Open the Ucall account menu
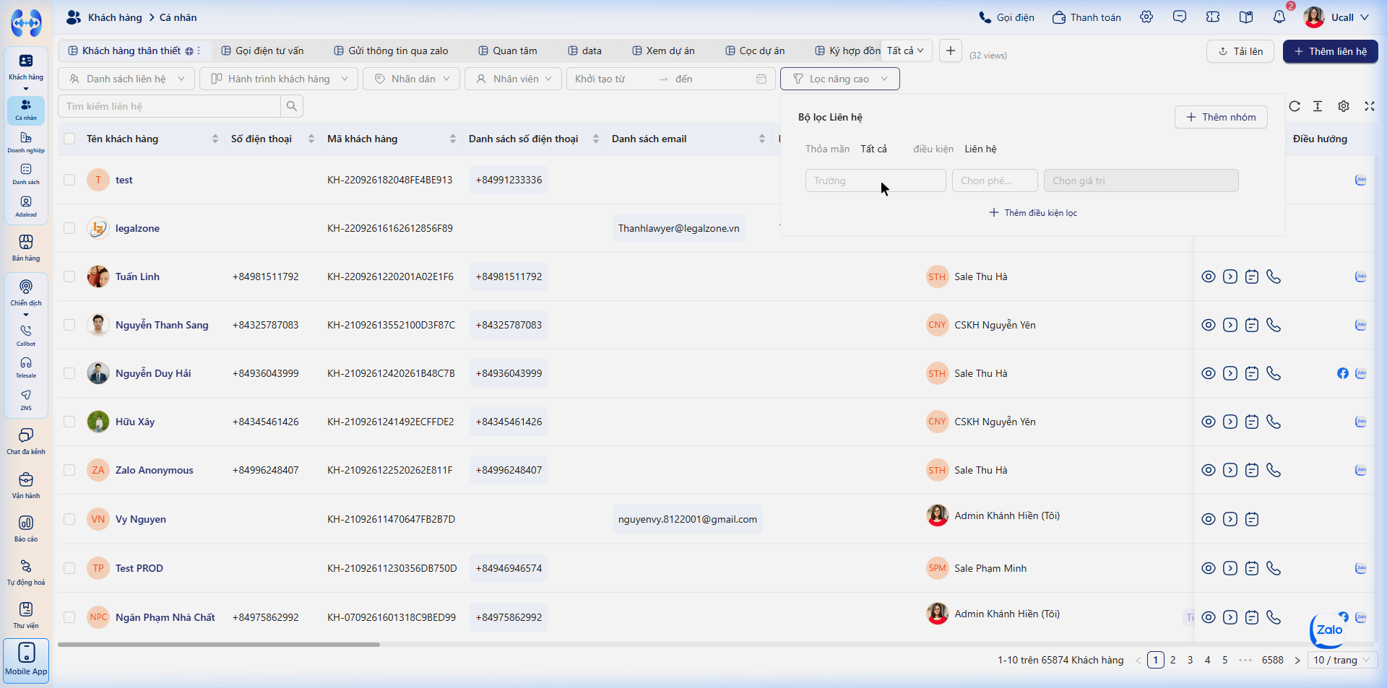 [x=1336, y=17]
